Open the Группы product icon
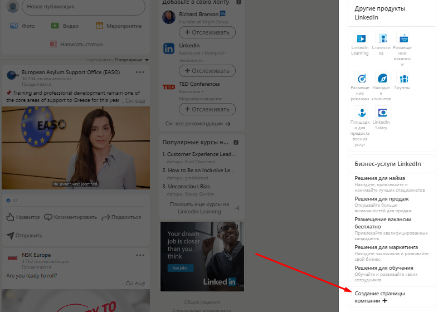Viewport: 443px width, 312px height. tap(402, 78)
